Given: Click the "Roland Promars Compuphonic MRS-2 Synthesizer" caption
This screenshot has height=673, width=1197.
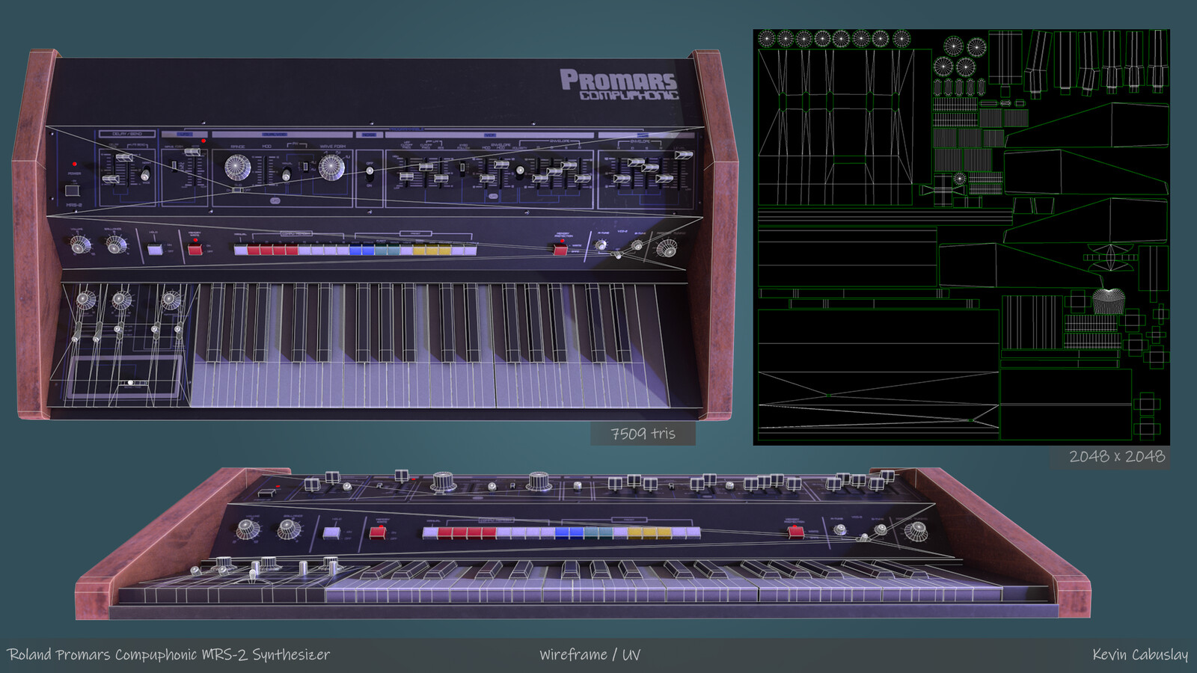Looking at the screenshot, I should point(168,655).
